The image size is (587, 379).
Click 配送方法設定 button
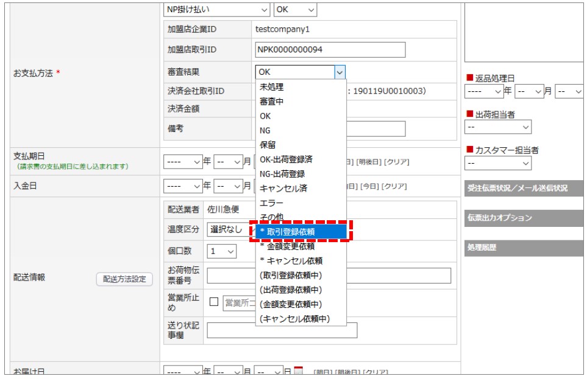tap(124, 279)
